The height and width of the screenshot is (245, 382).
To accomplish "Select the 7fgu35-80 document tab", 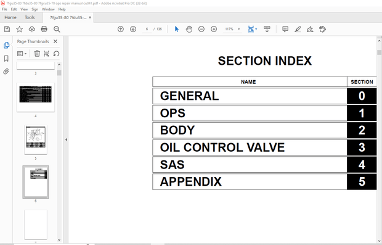I will pos(68,17).
